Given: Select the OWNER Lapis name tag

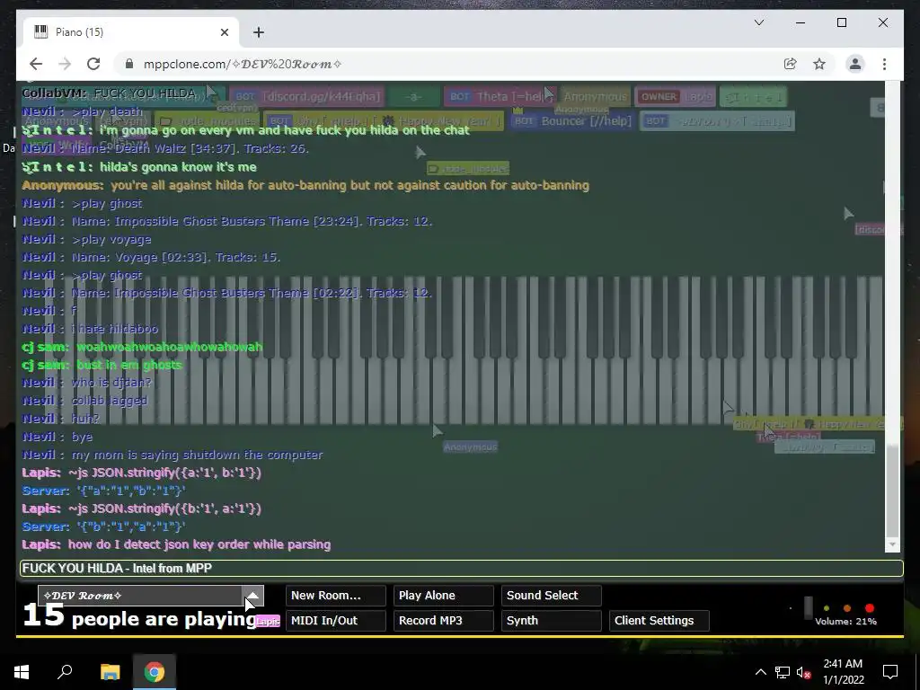Looking at the screenshot, I should point(676,96).
